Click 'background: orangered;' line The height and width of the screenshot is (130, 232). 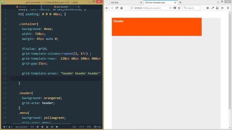tap(42, 98)
